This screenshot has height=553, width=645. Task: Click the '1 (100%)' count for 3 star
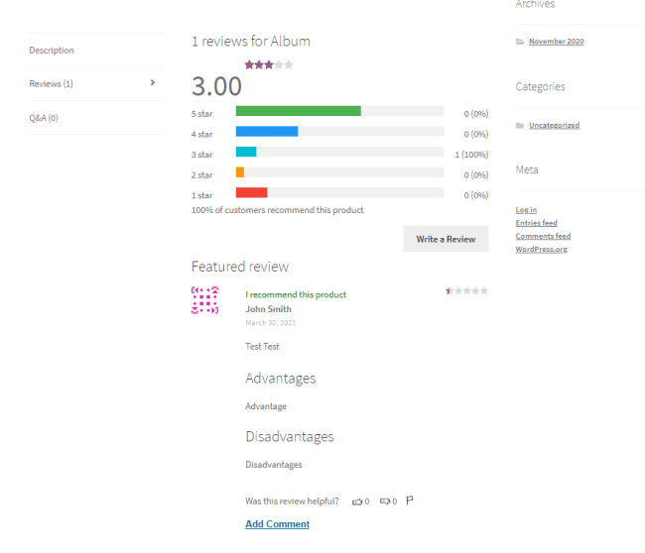[x=471, y=155]
